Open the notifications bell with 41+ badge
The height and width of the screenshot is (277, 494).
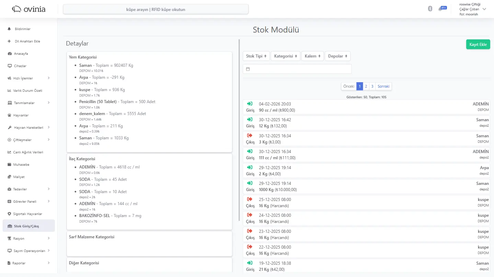click(440, 9)
